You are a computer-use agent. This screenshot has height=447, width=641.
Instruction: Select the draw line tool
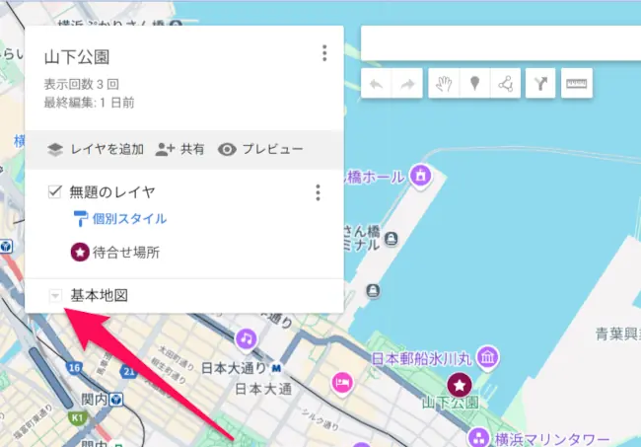[x=506, y=84]
